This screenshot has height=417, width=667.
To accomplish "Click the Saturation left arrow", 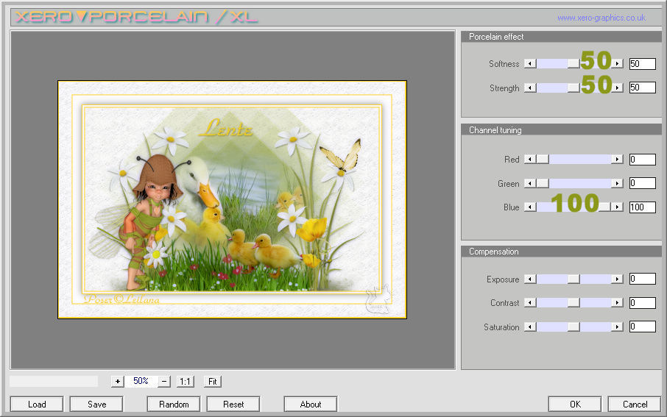I will pyautogui.click(x=530, y=327).
